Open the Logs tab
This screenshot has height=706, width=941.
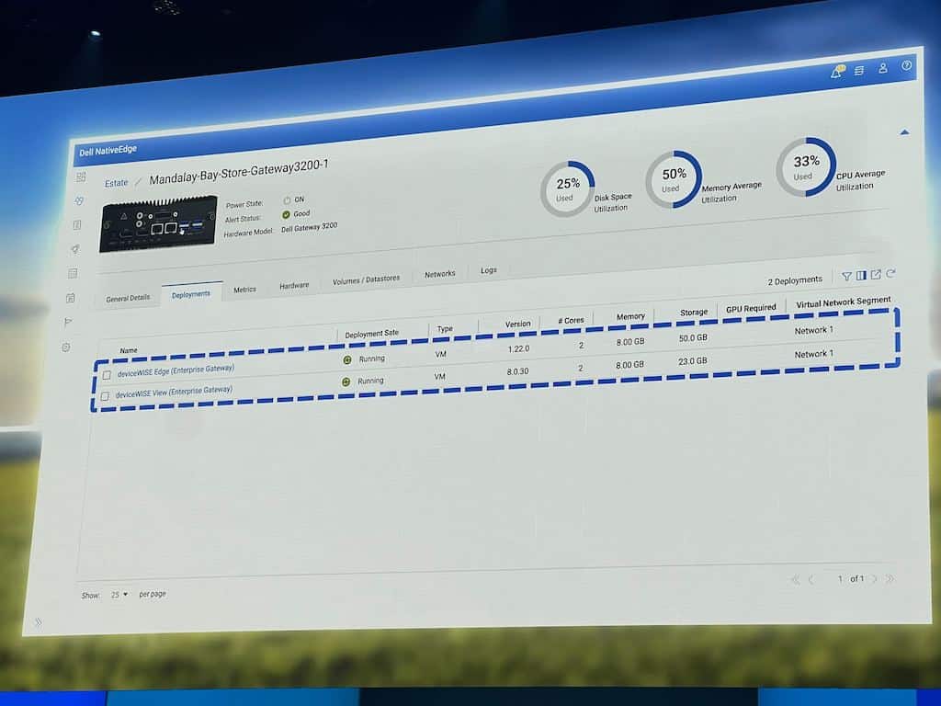pos(489,270)
